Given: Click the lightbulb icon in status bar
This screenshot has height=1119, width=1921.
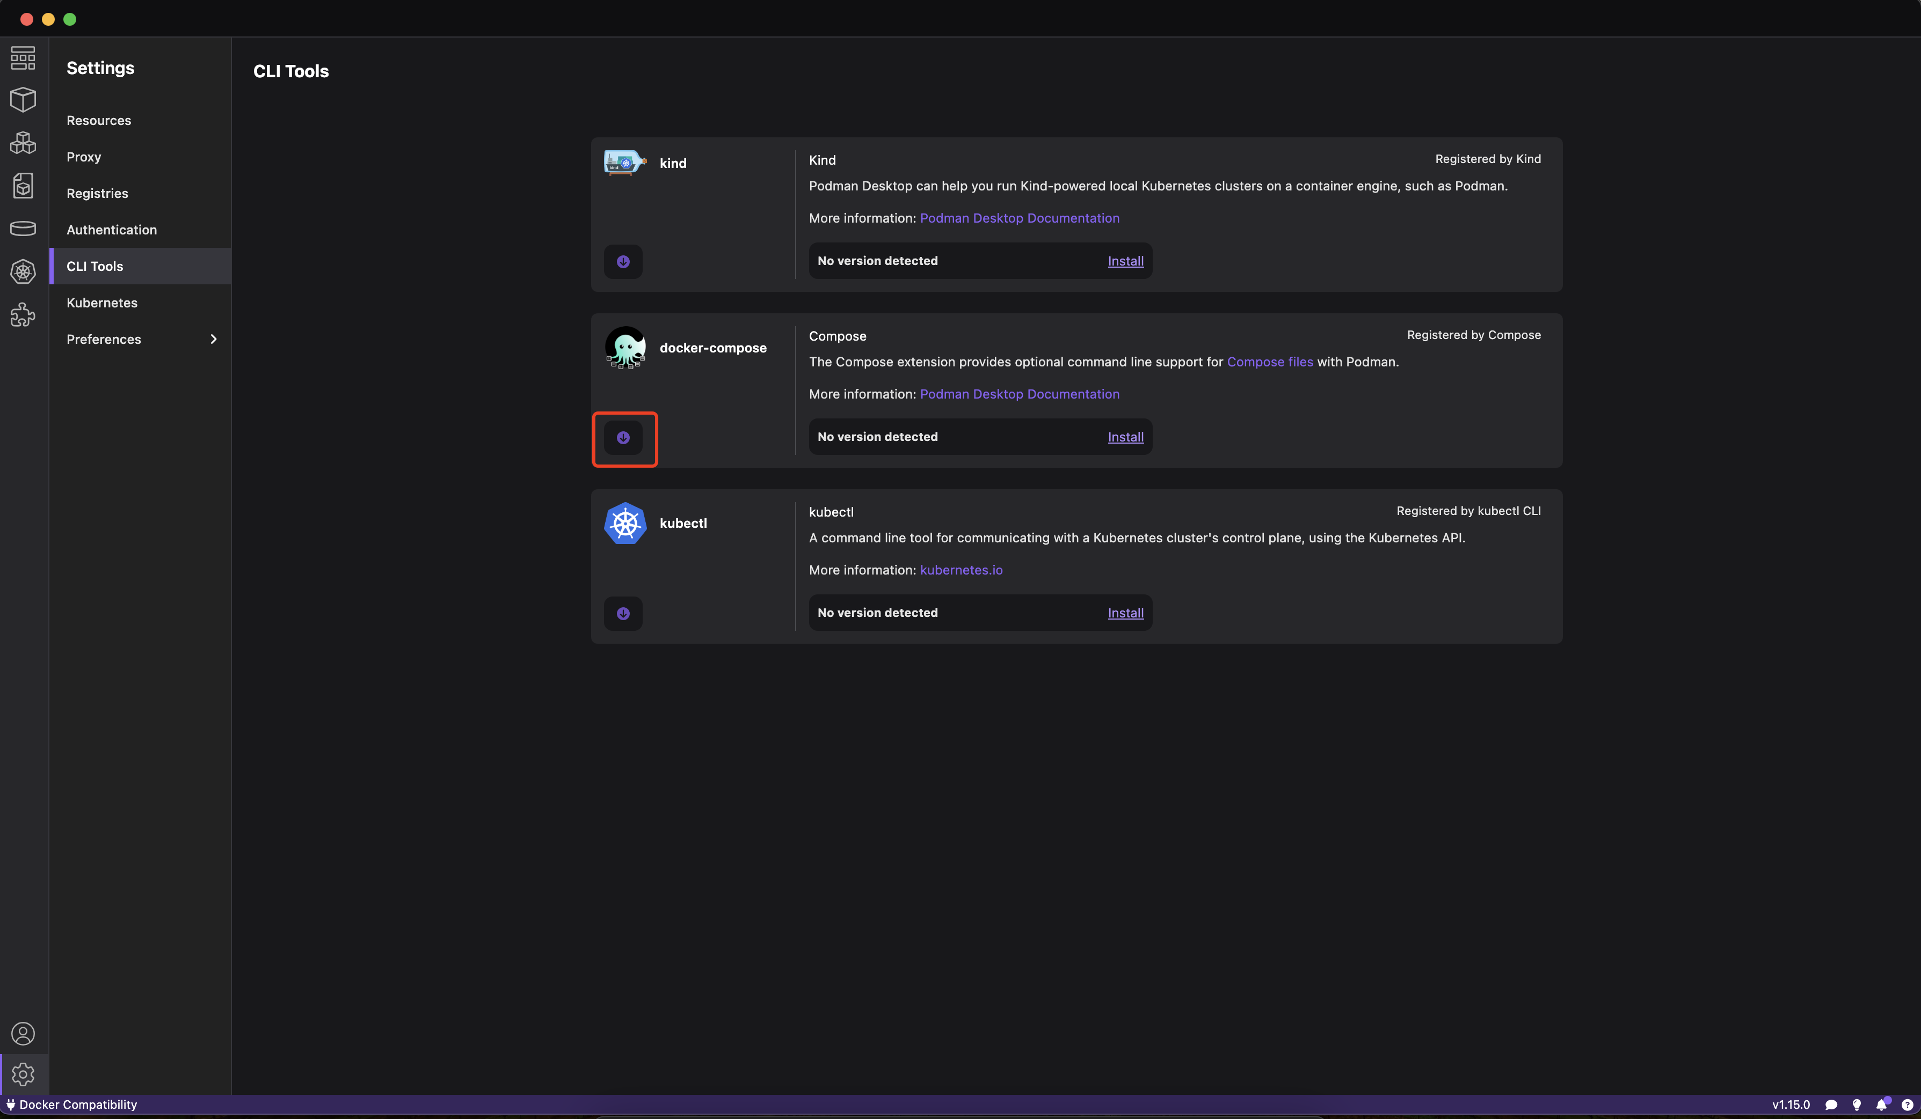Looking at the screenshot, I should (1856, 1105).
